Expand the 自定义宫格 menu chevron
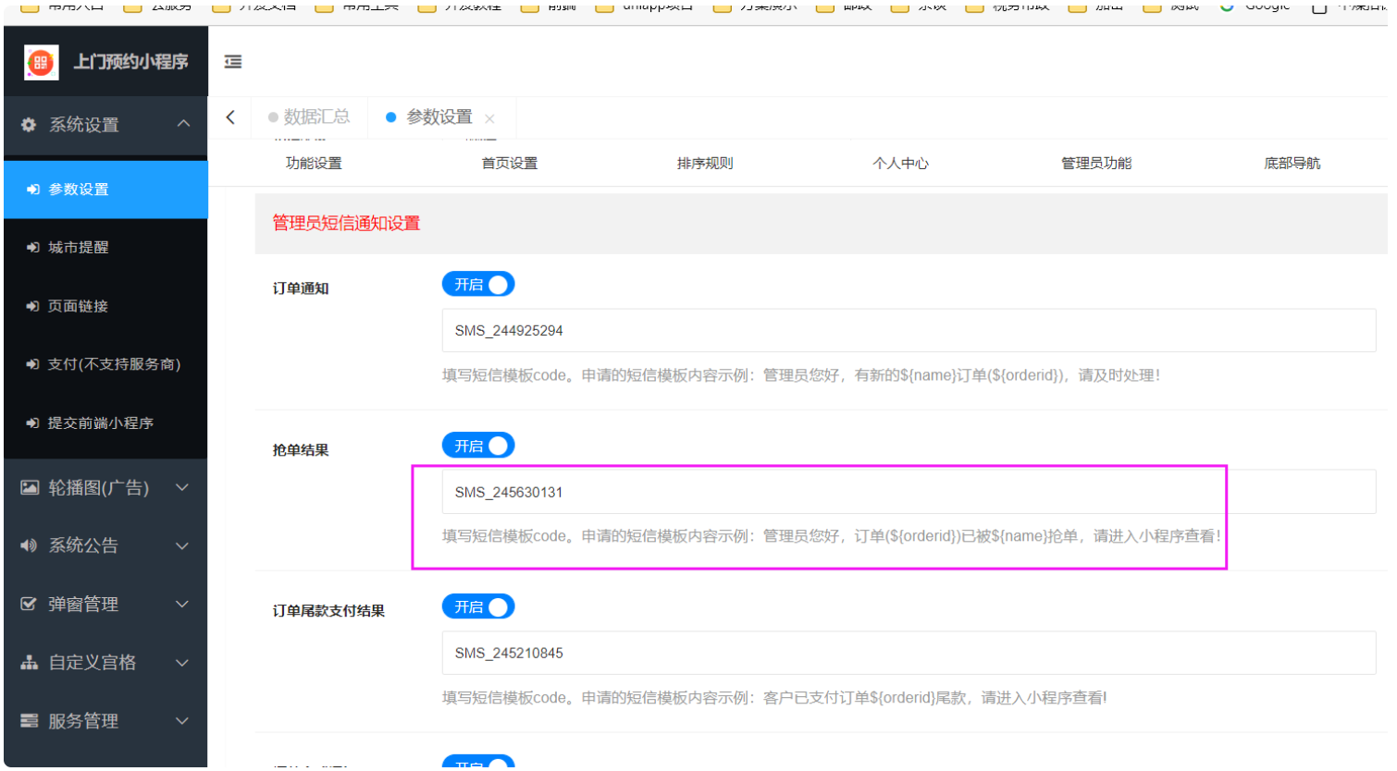Viewport: 1397px width, 771px height. (182, 663)
